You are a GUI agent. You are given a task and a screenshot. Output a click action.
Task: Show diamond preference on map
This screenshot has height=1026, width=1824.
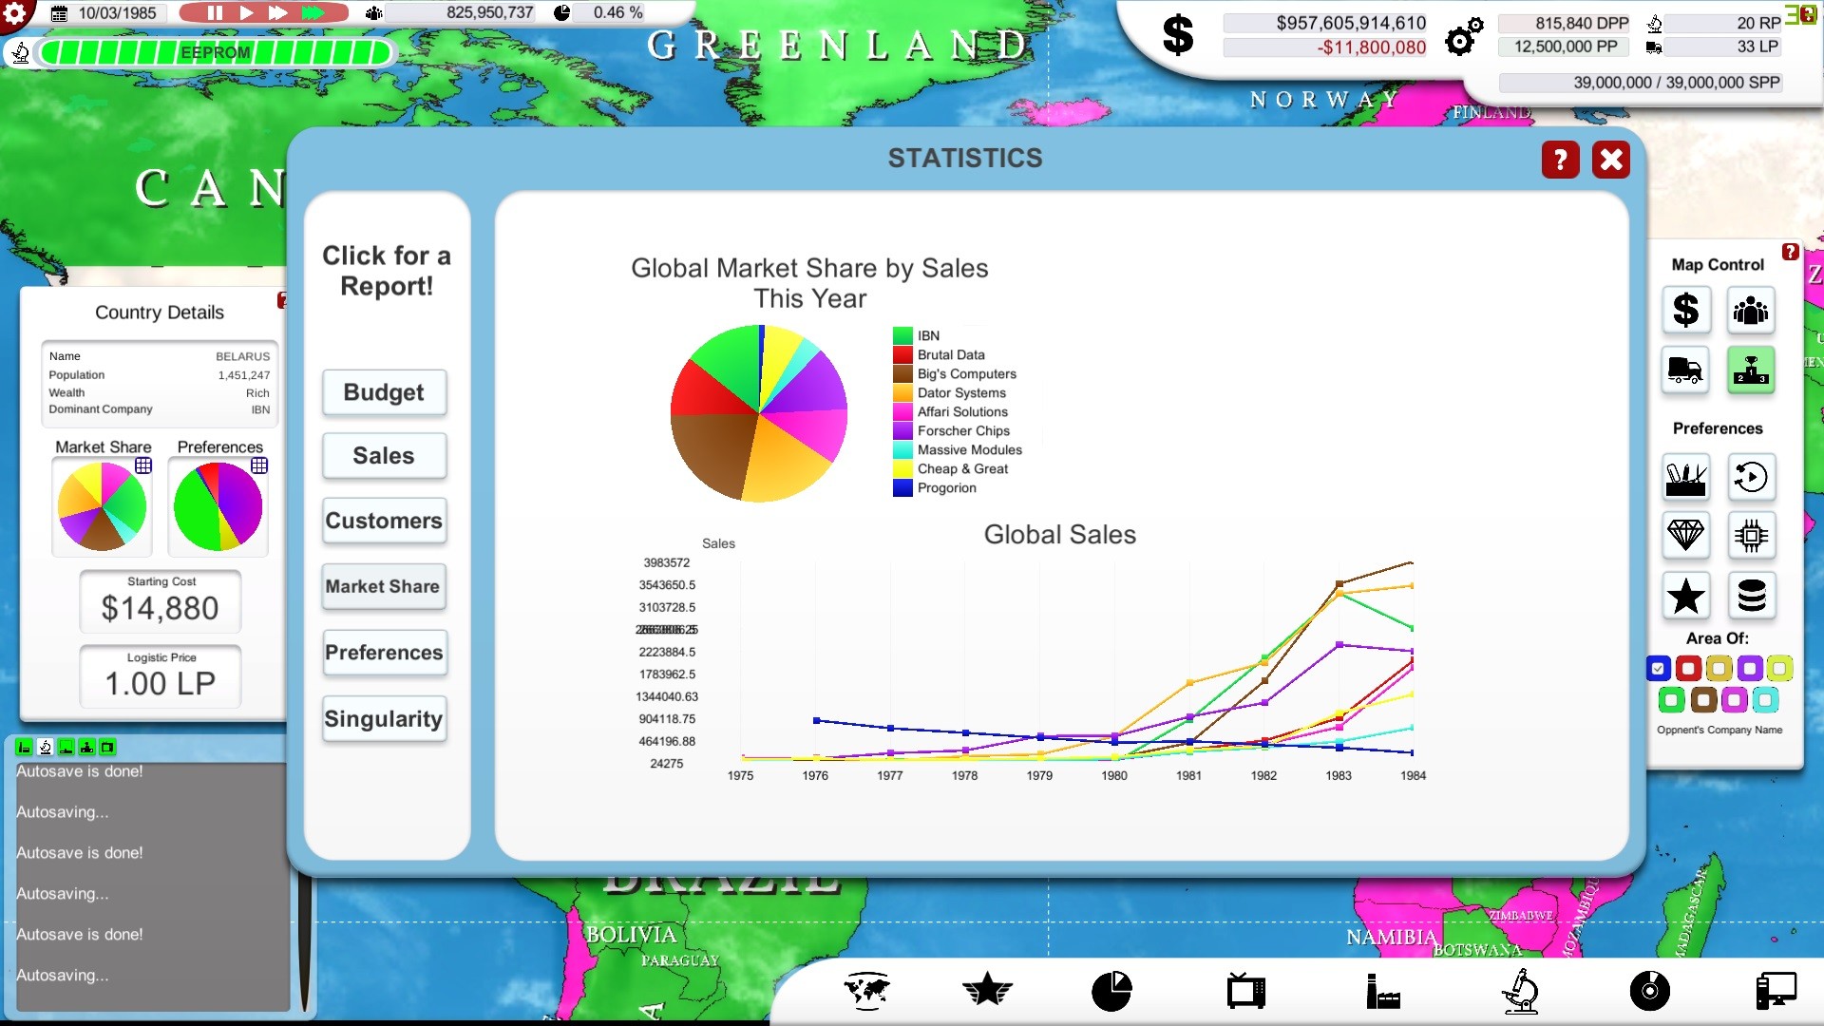click(1685, 536)
